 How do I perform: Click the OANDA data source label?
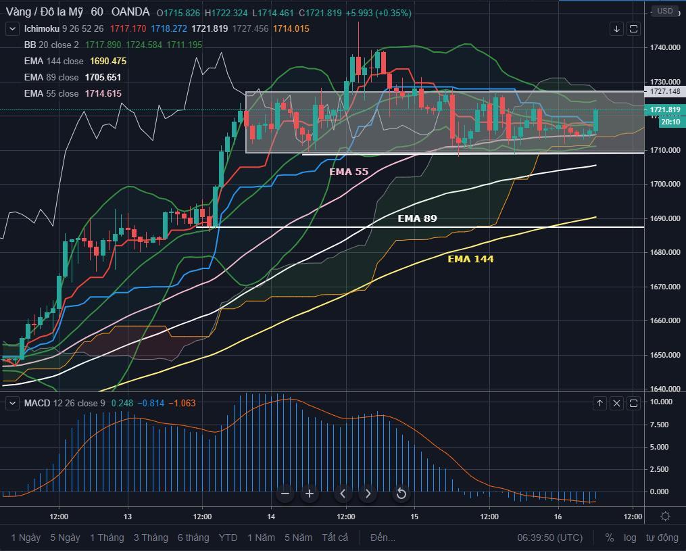pyautogui.click(x=130, y=11)
